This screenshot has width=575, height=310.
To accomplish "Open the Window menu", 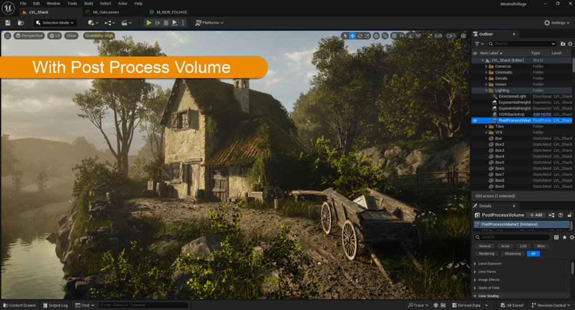I will (53, 3).
